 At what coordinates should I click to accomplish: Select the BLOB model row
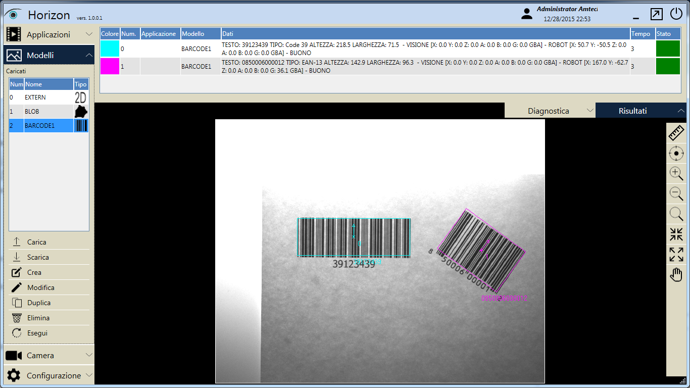tap(49, 112)
